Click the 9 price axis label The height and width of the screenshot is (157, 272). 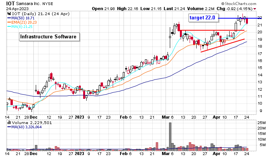[x=261, y=111]
